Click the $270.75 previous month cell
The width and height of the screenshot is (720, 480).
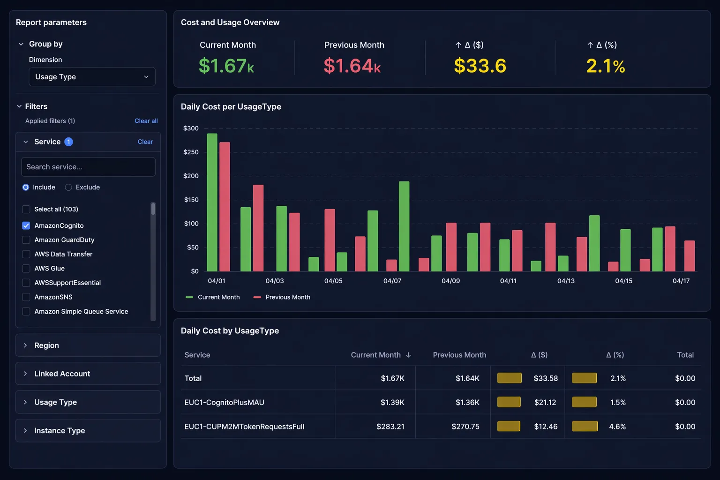point(465,427)
